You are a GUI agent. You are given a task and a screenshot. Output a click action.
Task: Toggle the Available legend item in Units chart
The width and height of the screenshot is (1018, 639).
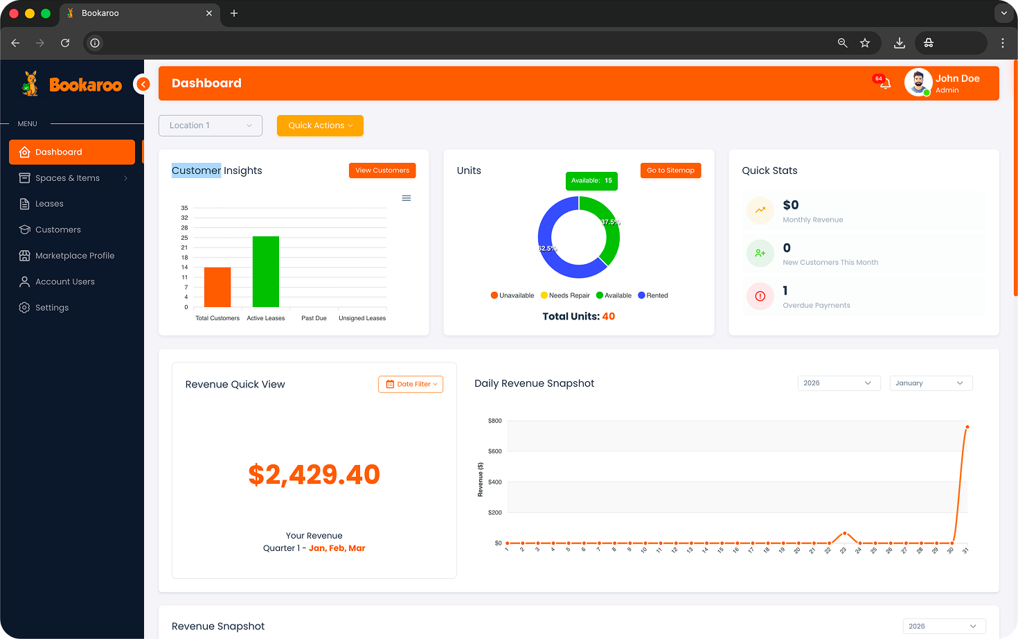coord(614,295)
